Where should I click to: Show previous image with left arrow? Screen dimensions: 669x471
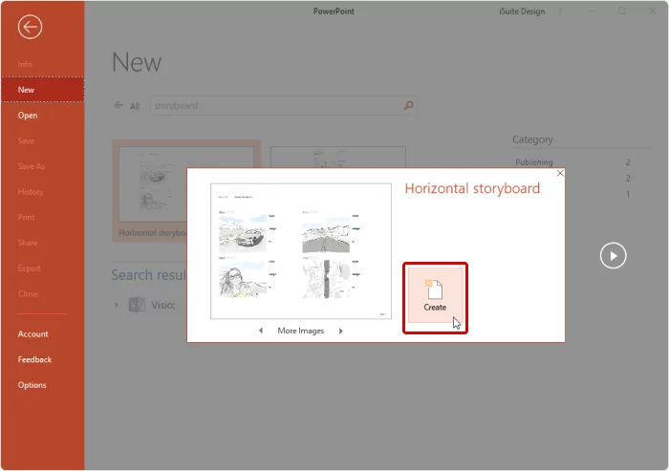[261, 331]
